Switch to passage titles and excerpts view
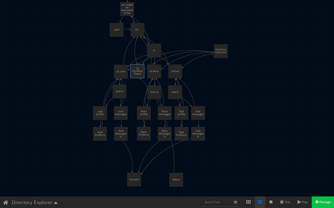The height and width of the screenshot is (208, 334). click(x=260, y=202)
